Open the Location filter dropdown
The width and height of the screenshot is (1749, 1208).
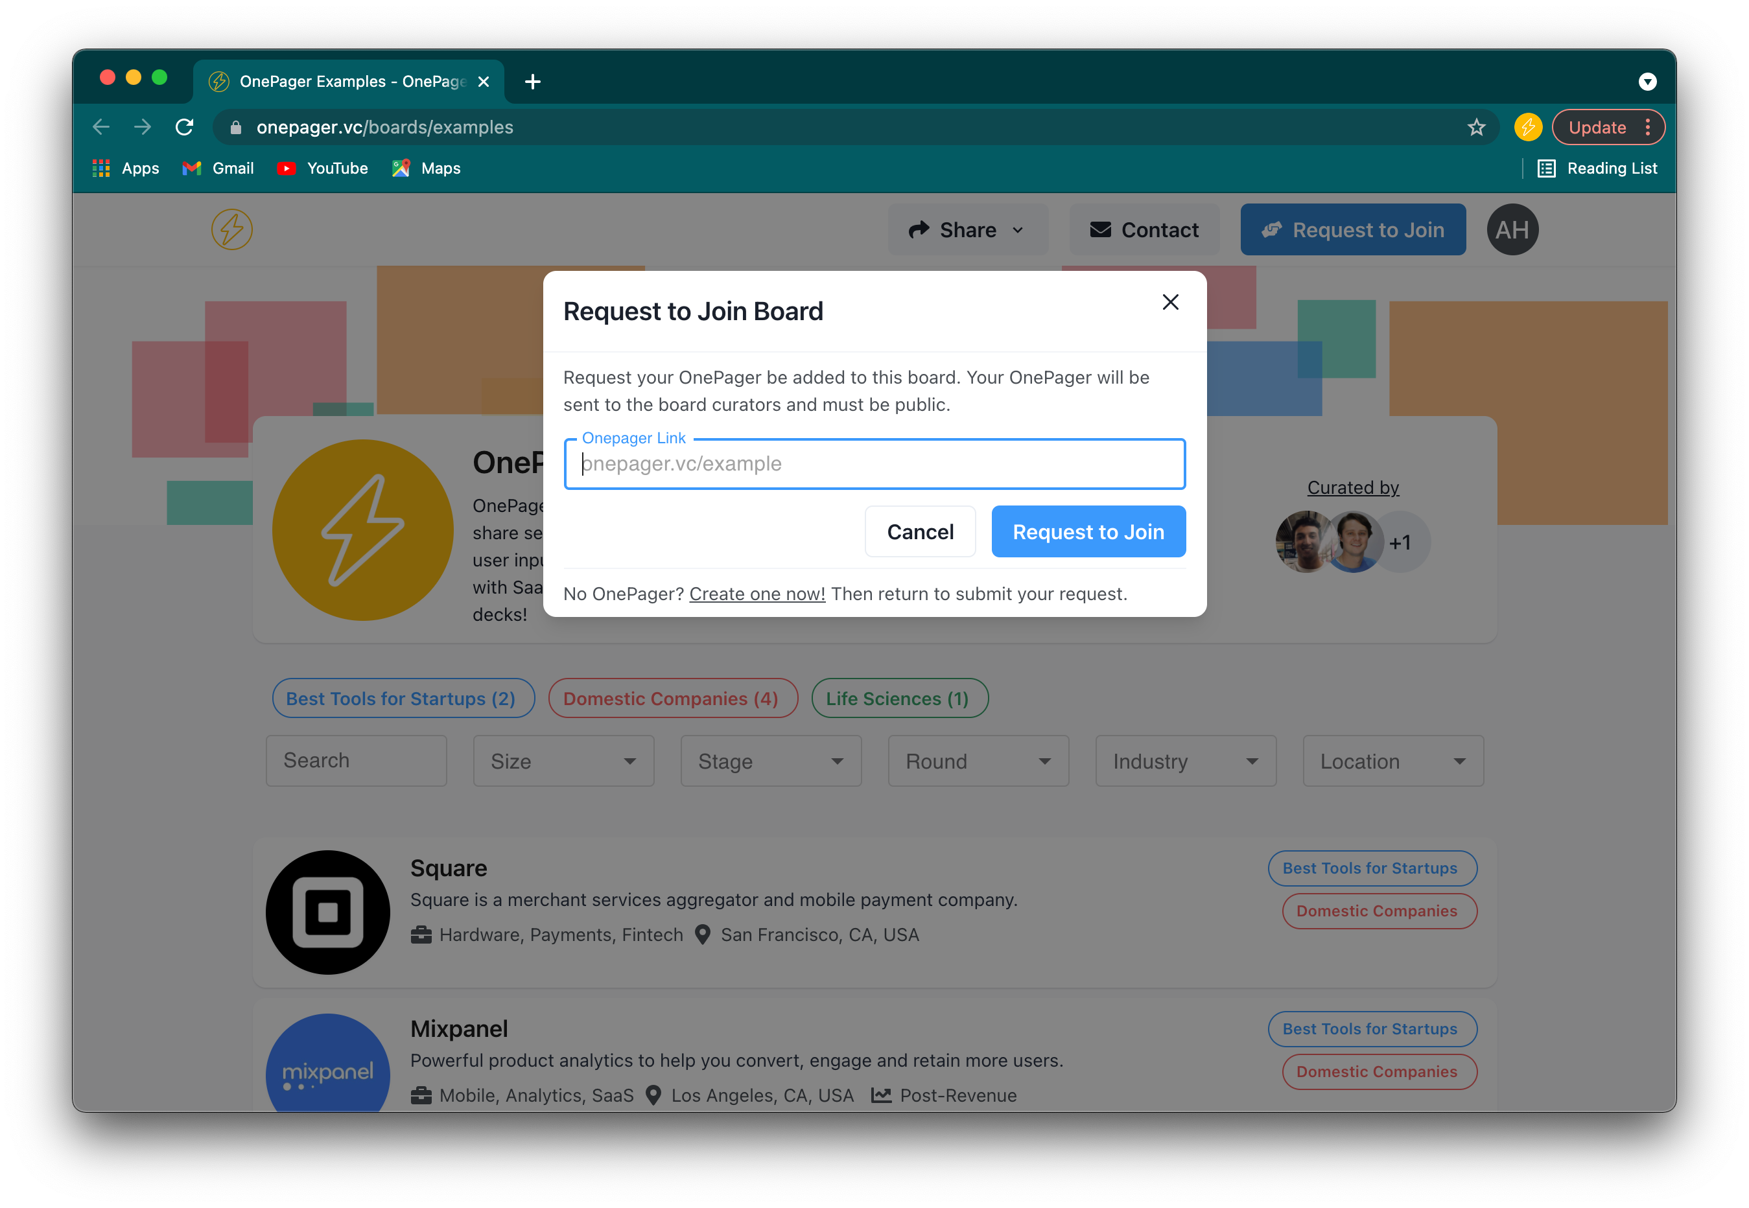1392,761
